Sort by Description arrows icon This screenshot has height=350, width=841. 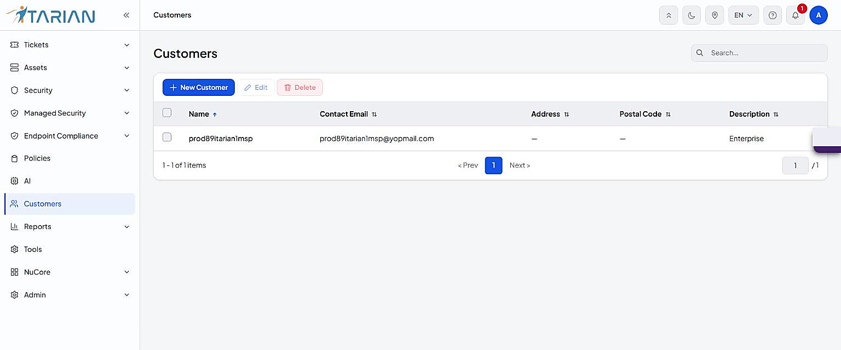coord(776,114)
